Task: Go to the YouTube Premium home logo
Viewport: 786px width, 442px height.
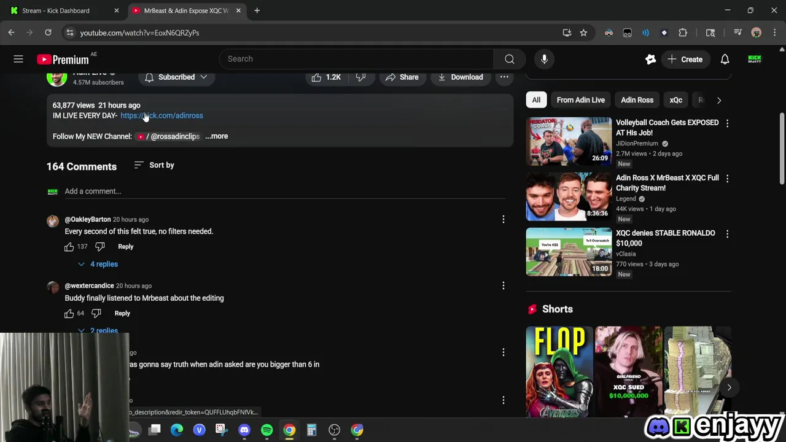Action: pos(63,60)
